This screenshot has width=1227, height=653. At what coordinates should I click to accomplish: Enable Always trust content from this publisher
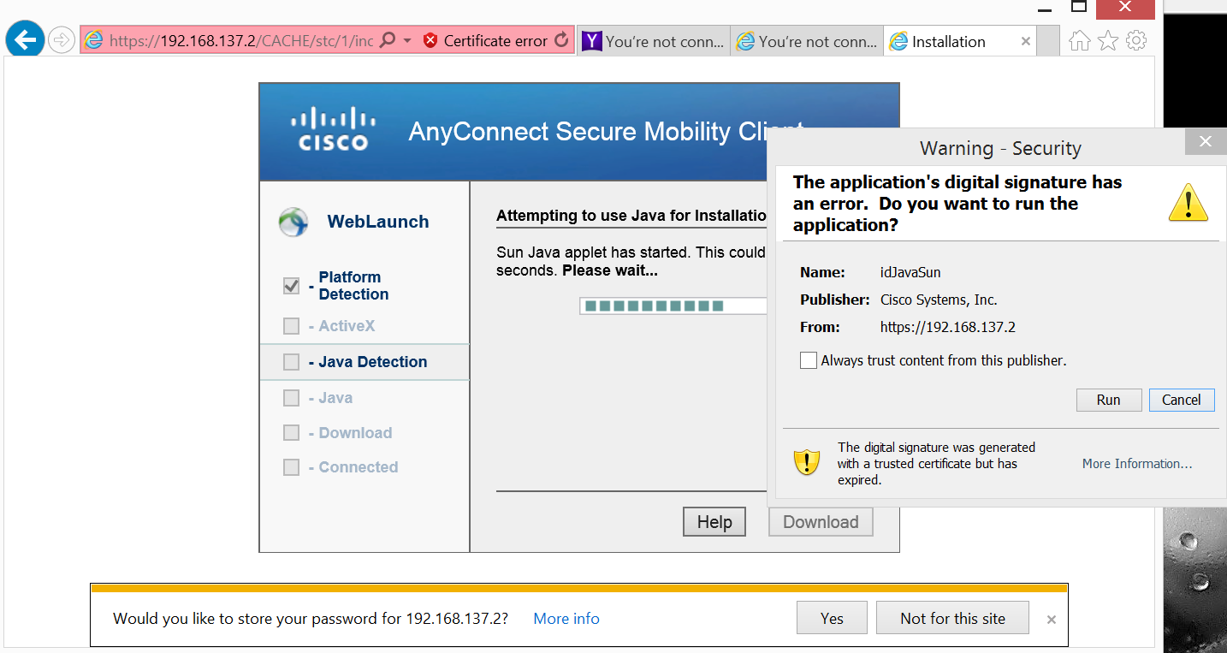click(x=809, y=360)
